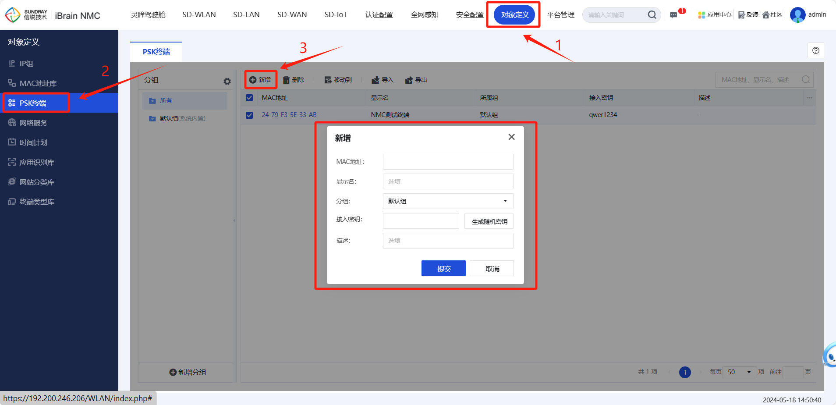Click the 导入 import toolbar button
Viewport: 836px width, 405px height.
click(x=383, y=80)
